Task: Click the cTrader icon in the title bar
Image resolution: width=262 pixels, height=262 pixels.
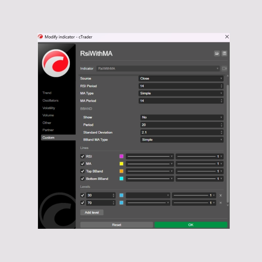Action: pos(41,37)
